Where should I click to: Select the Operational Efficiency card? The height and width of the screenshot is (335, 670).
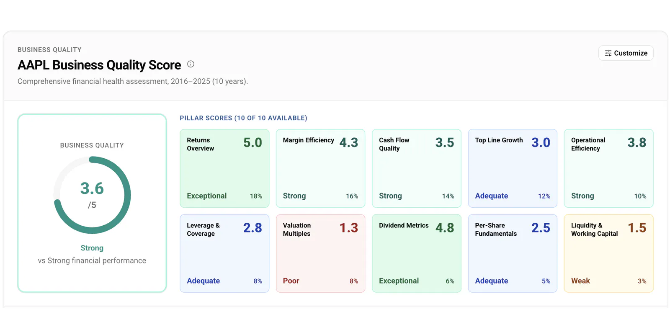coord(609,168)
